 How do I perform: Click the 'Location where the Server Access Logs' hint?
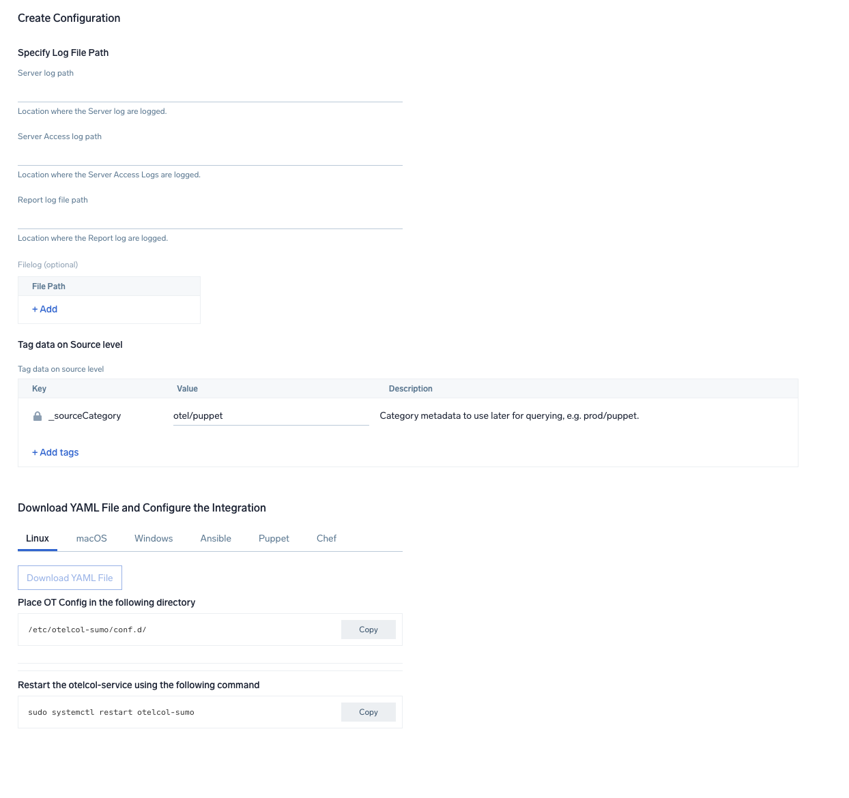tap(109, 175)
